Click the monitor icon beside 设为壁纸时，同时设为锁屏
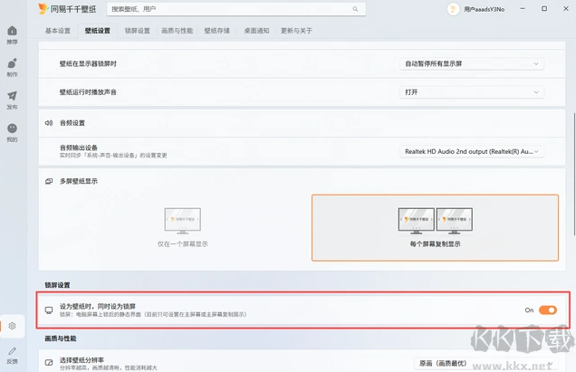576x372 pixels. point(49,310)
